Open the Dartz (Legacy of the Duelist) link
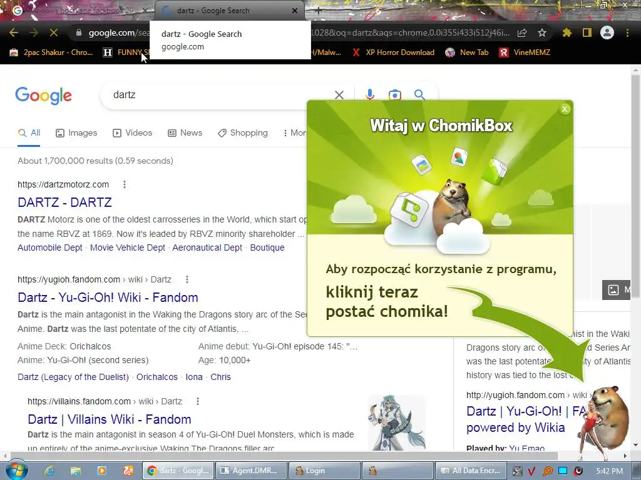Screen dimensions: 641x480 (x=73, y=377)
